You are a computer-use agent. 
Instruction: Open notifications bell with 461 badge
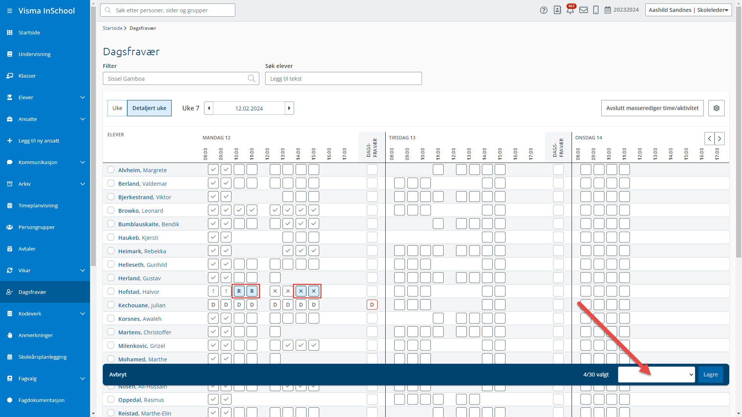click(570, 10)
